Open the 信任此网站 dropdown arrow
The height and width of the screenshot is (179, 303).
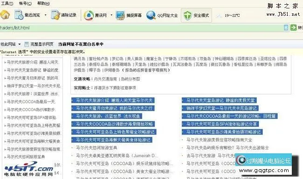(x=19, y=44)
